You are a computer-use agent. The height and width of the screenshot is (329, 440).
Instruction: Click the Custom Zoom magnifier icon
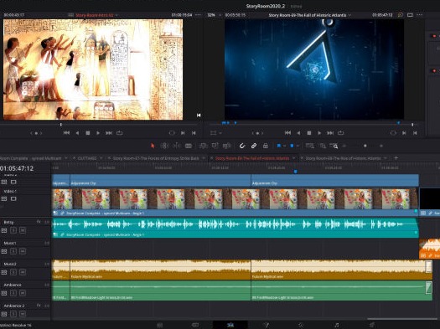334,146
